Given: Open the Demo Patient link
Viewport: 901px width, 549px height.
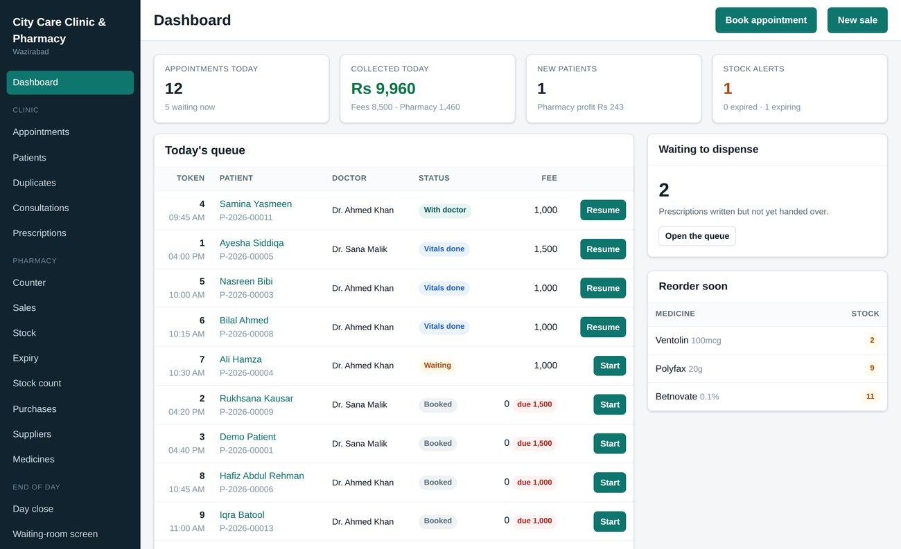Looking at the screenshot, I should (247, 437).
